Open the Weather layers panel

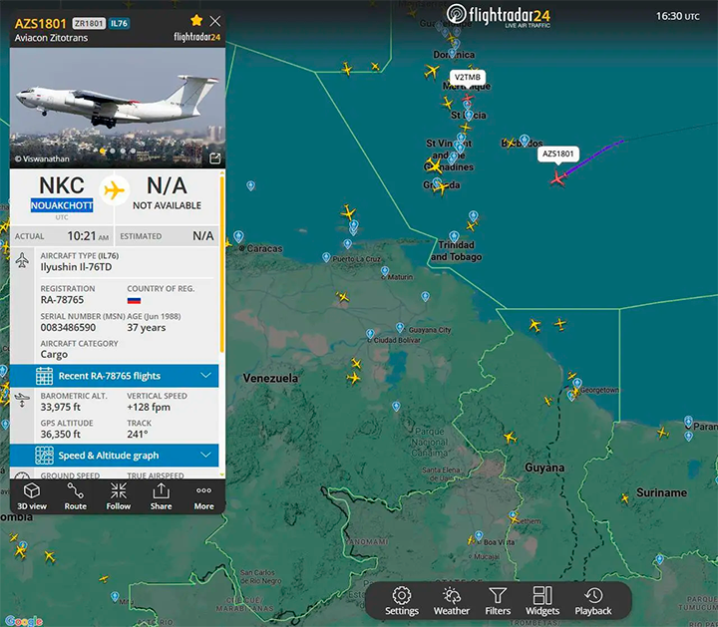[x=451, y=601]
